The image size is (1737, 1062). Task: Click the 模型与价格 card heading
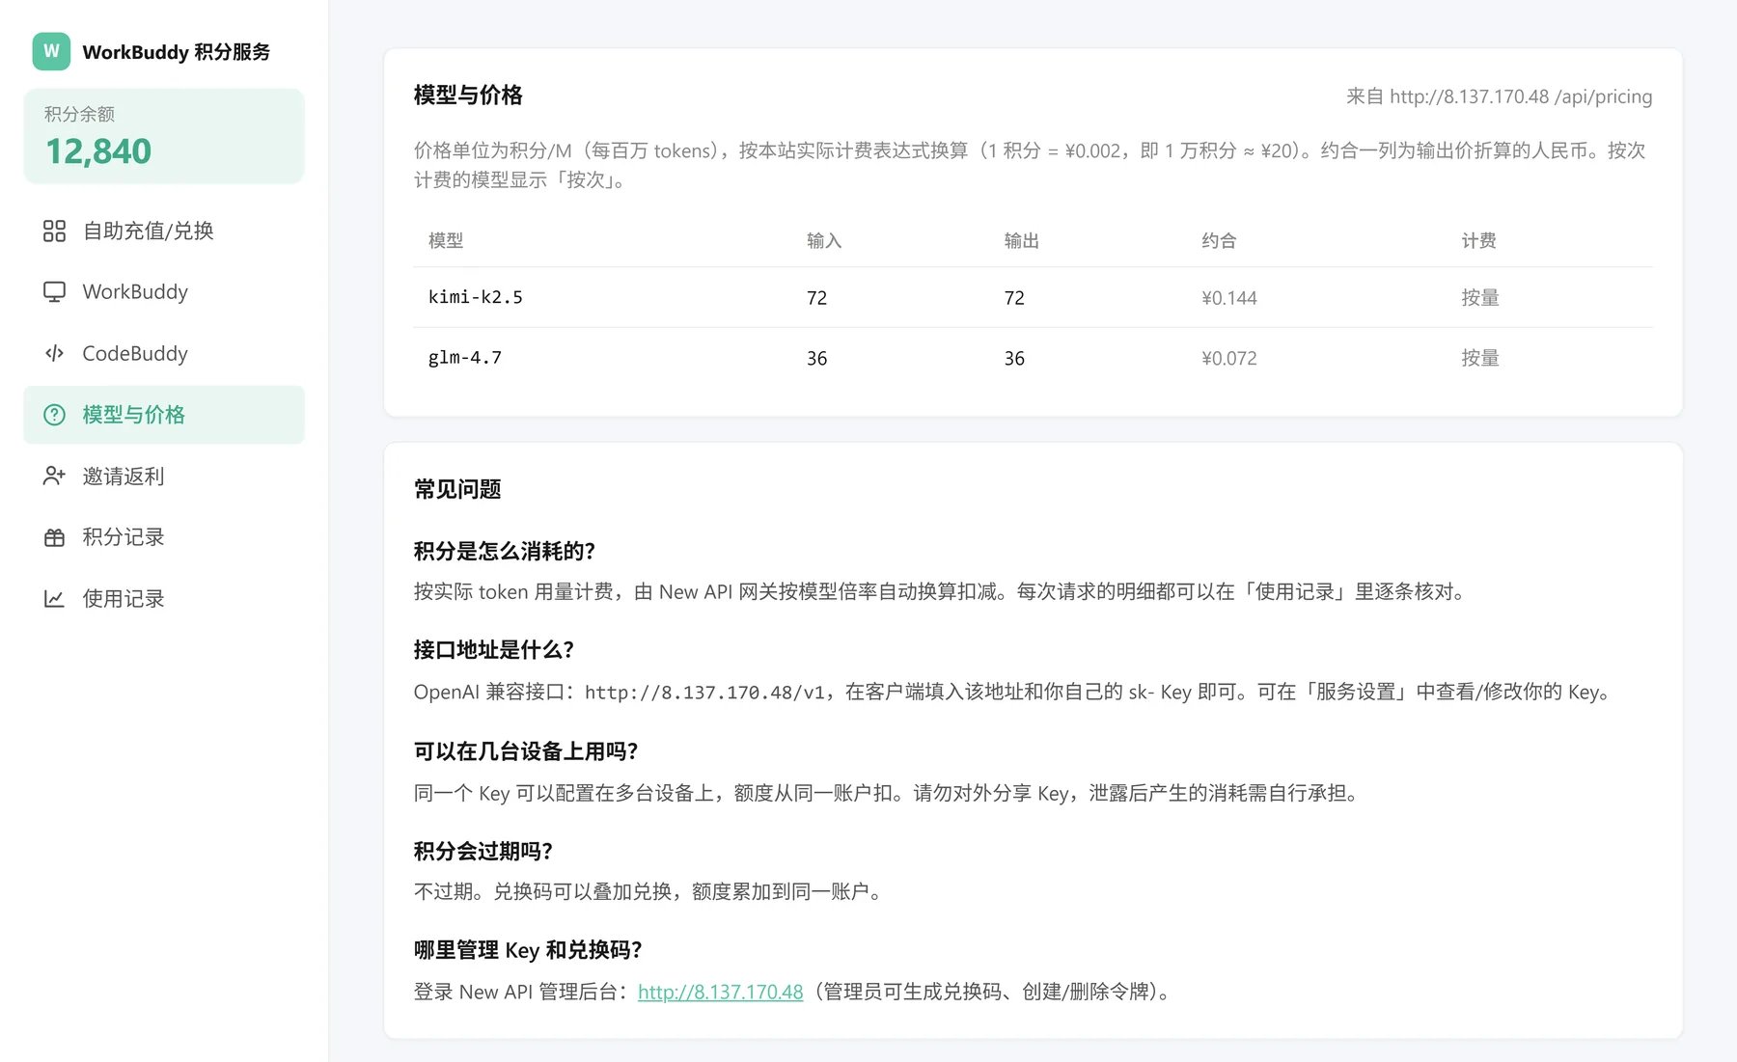(468, 95)
